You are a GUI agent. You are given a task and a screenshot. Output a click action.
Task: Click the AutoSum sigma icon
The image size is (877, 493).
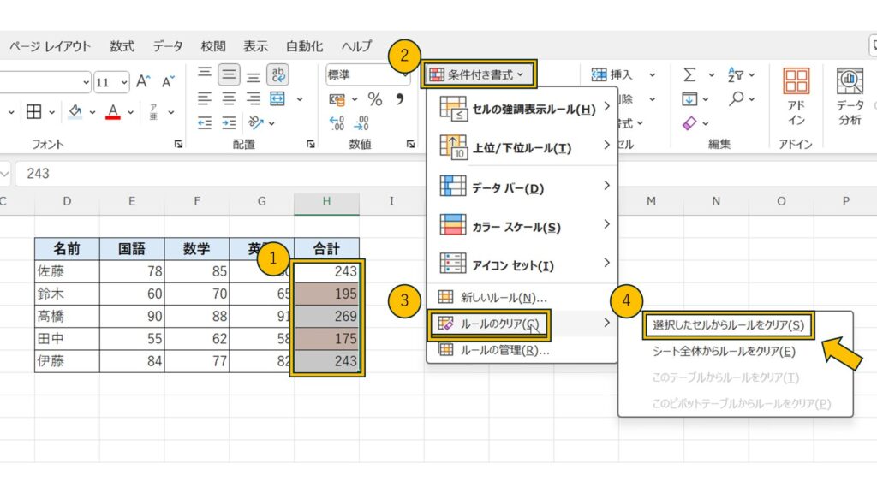pyautogui.click(x=689, y=75)
